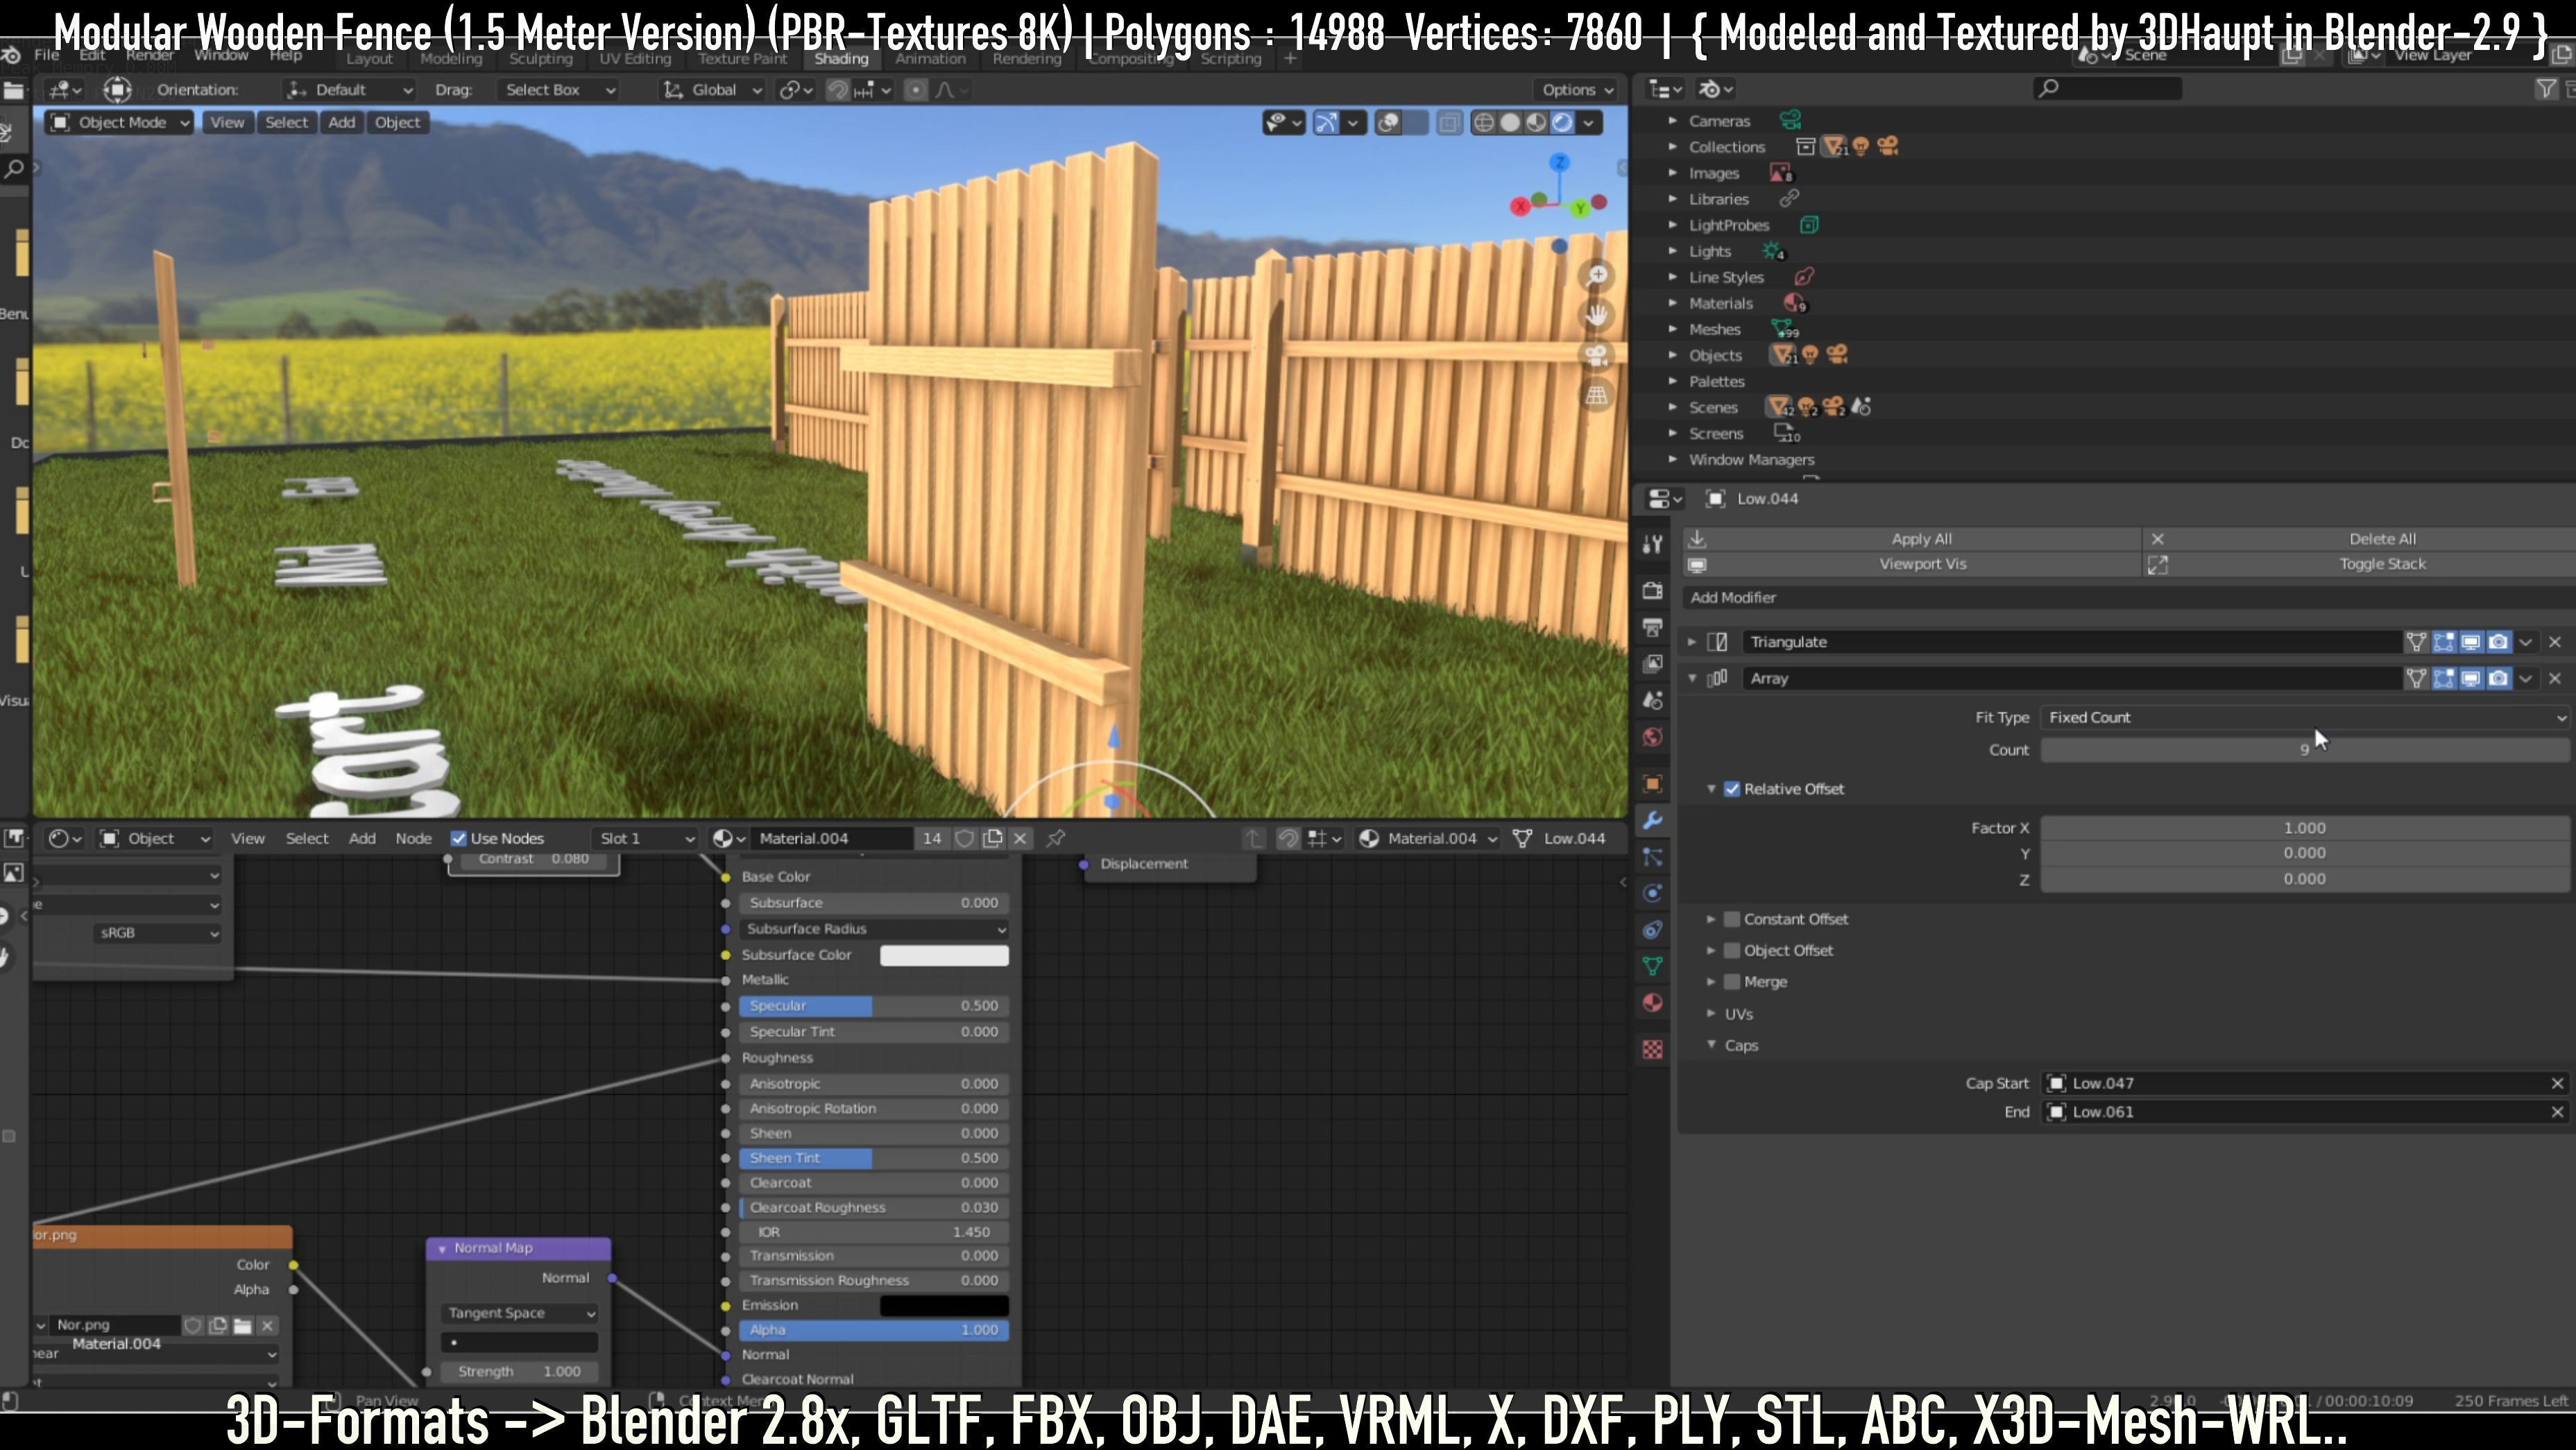Toggle Triangulate modifier edit mode icon

[x=2443, y=642]
